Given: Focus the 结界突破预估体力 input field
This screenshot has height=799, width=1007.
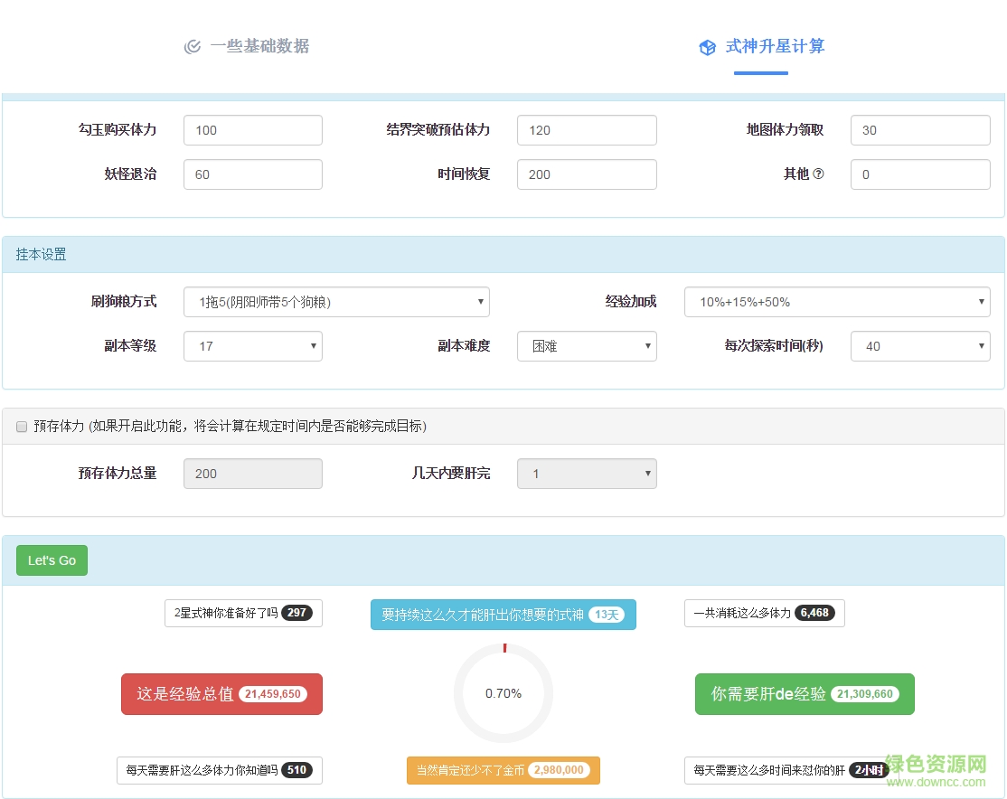Looking at the screenshot, I should coord(587,130).
